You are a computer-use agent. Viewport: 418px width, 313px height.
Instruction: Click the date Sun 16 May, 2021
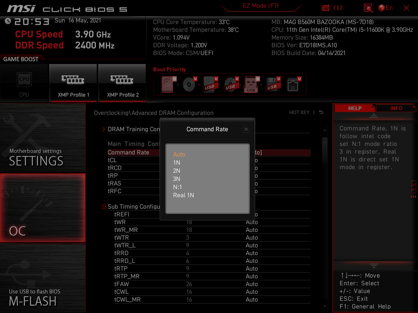pos(78,20)
